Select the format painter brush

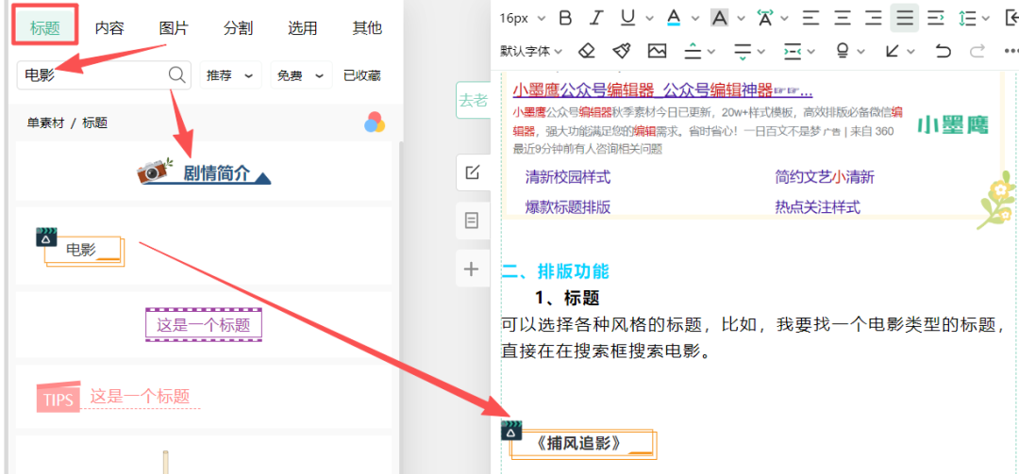(621, 51)
